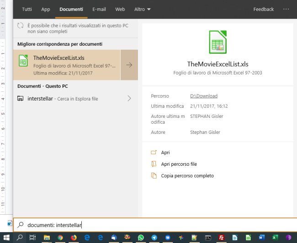Screen dimensions: 297x243
Task: Click the Copia percorso copy icon
Action: click(154, 175)
